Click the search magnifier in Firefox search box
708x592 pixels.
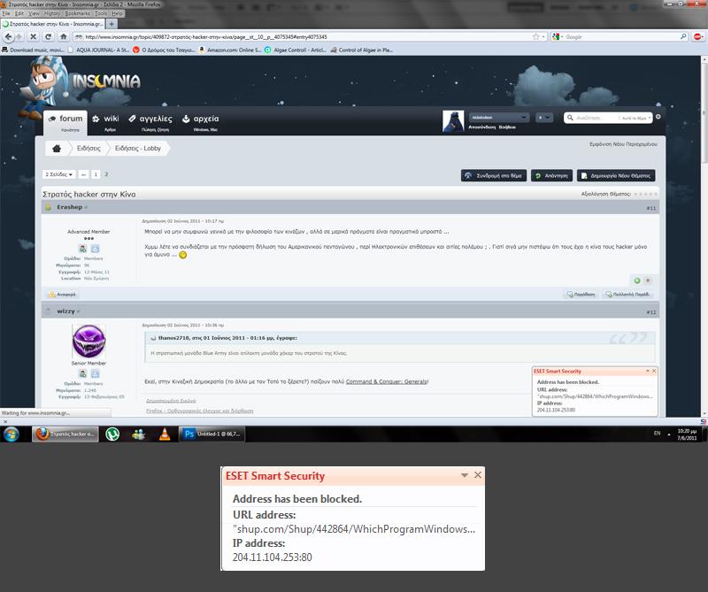tap(683, 36)
